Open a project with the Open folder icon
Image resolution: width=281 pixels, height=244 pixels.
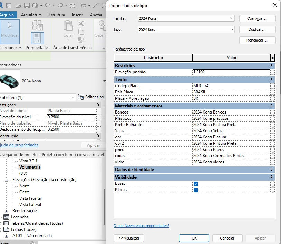click(18, 6)
